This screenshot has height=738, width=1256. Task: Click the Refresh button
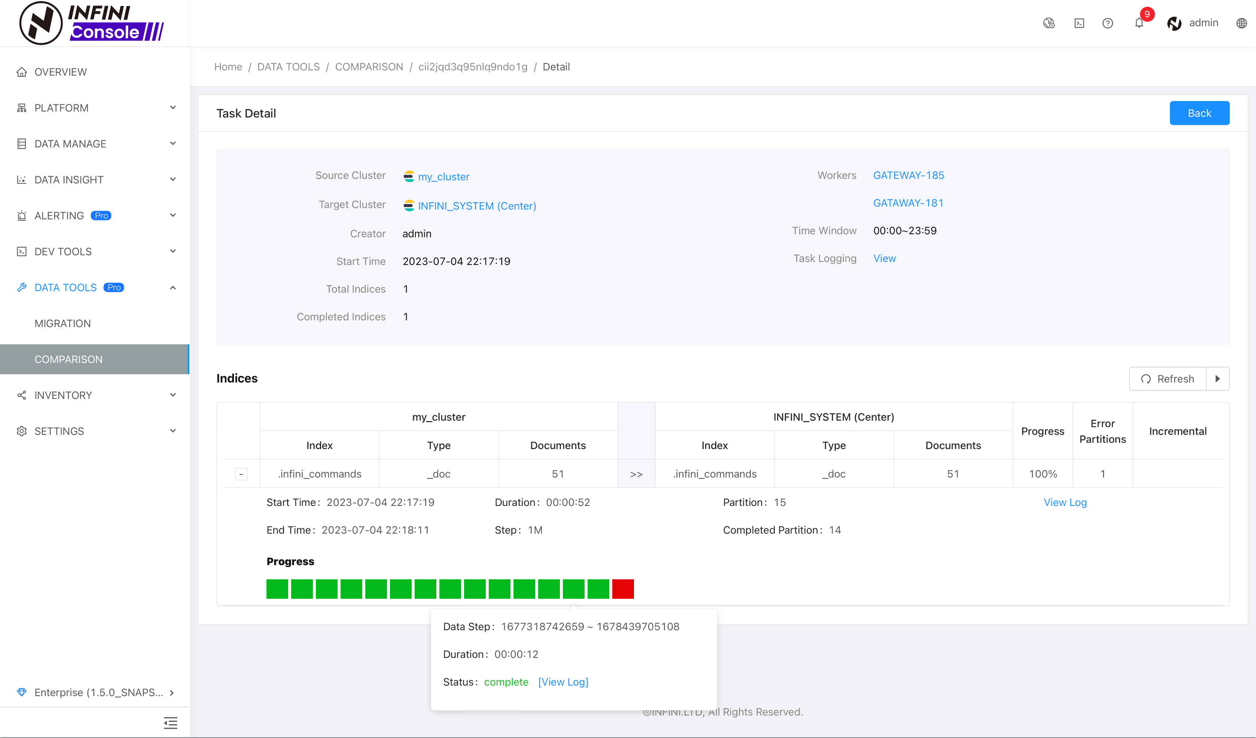1168,379
